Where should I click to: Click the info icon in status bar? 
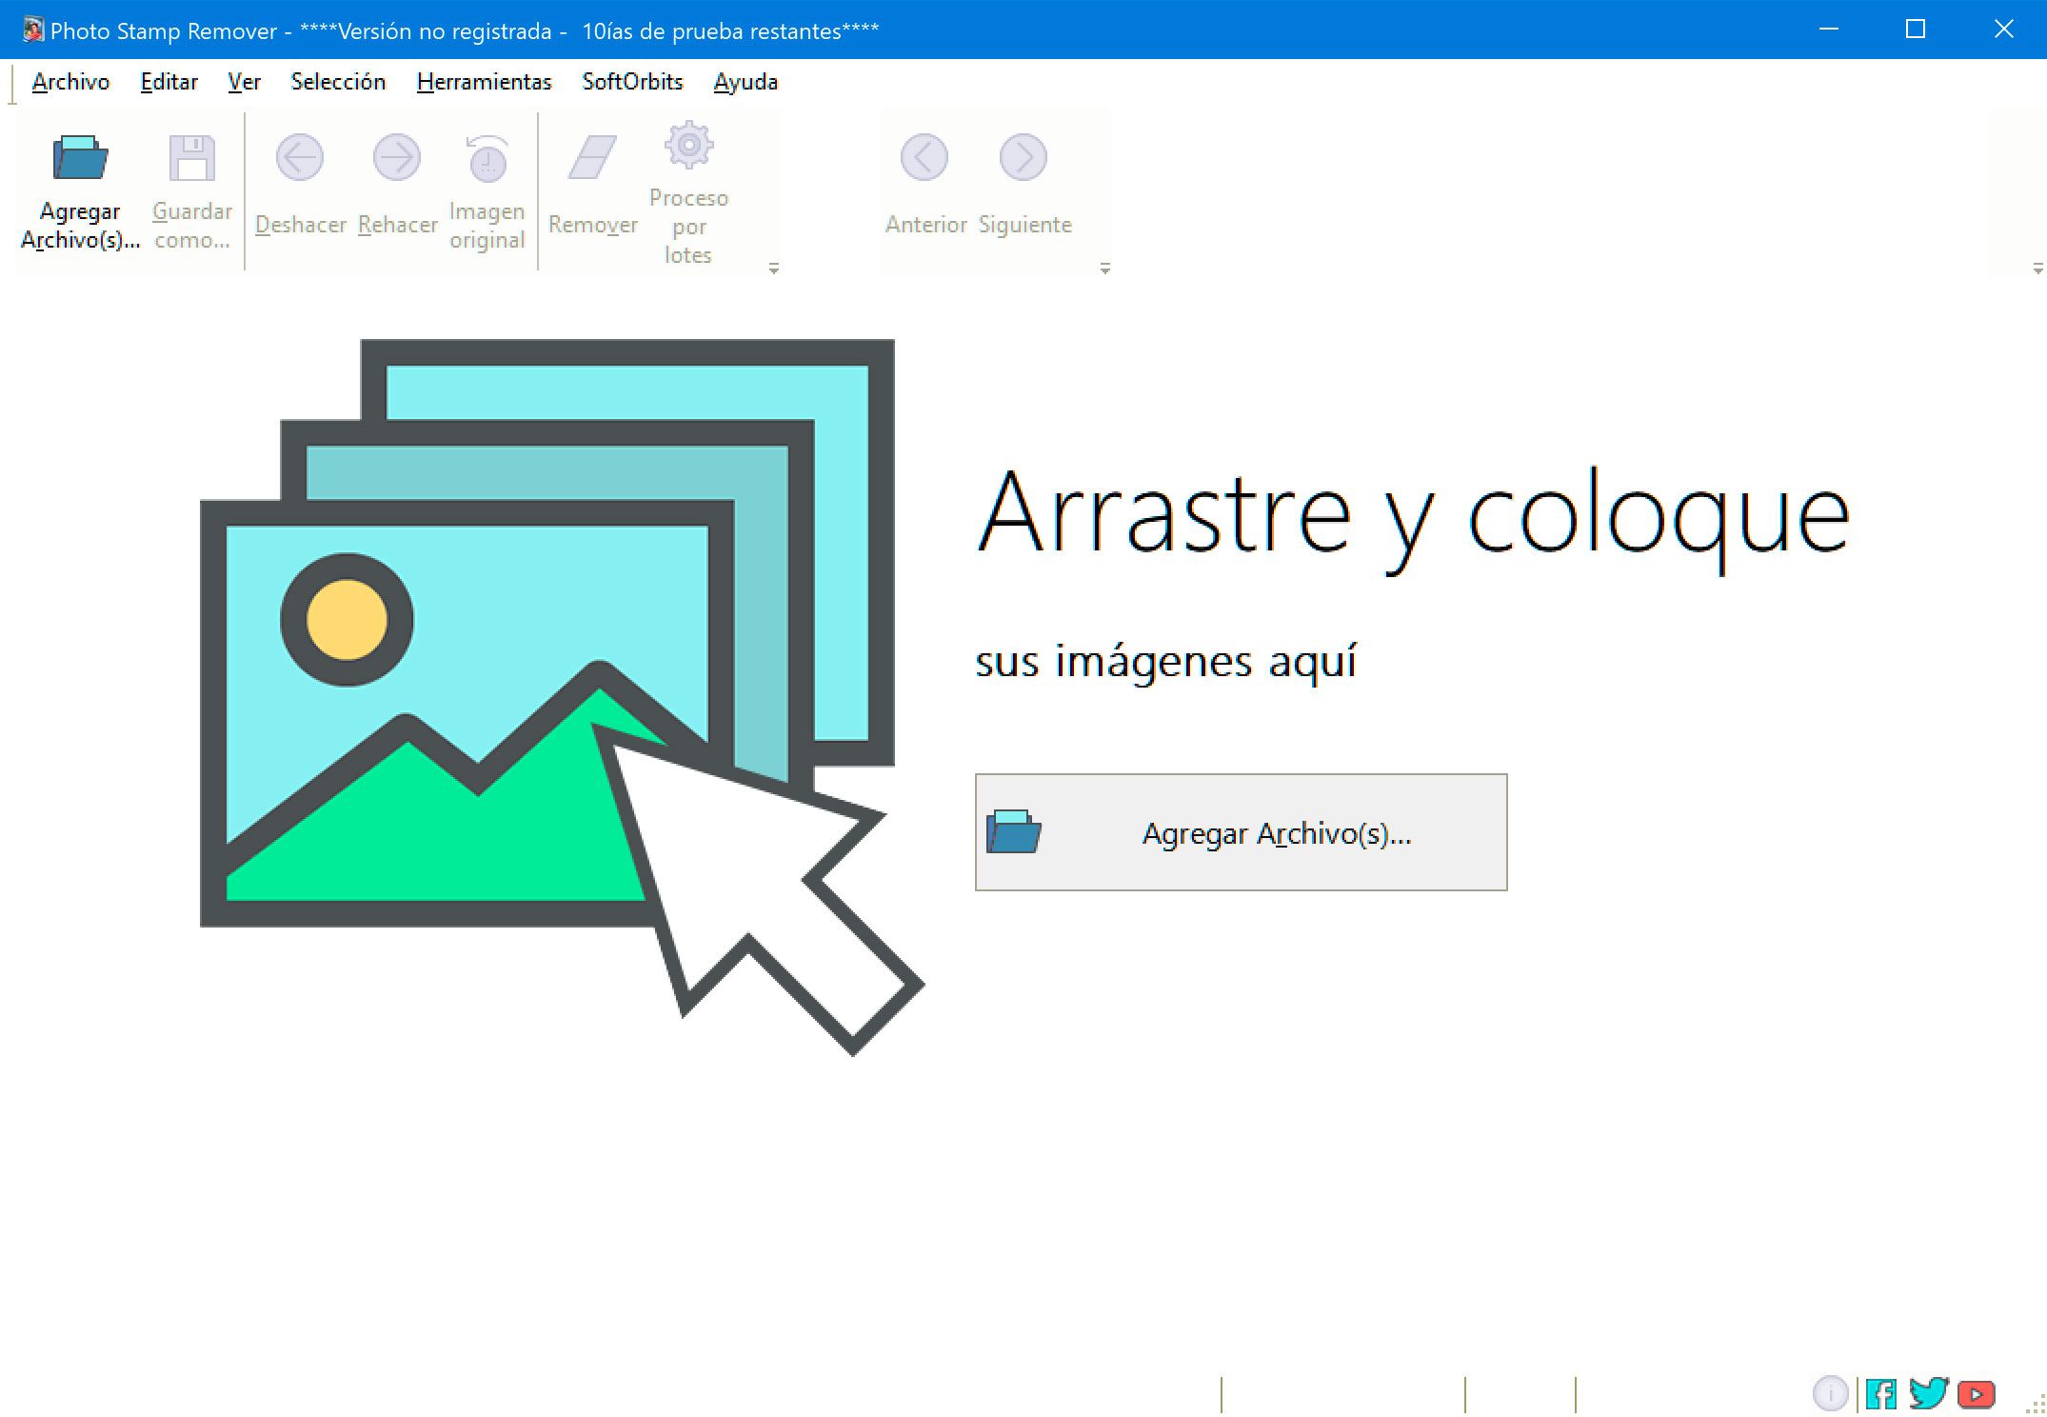point(1830,1394)
